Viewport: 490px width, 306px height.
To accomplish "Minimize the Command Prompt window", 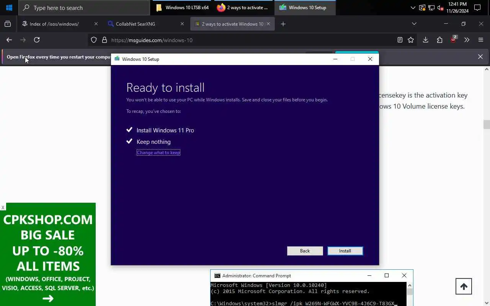I will (x=369, y=275).
